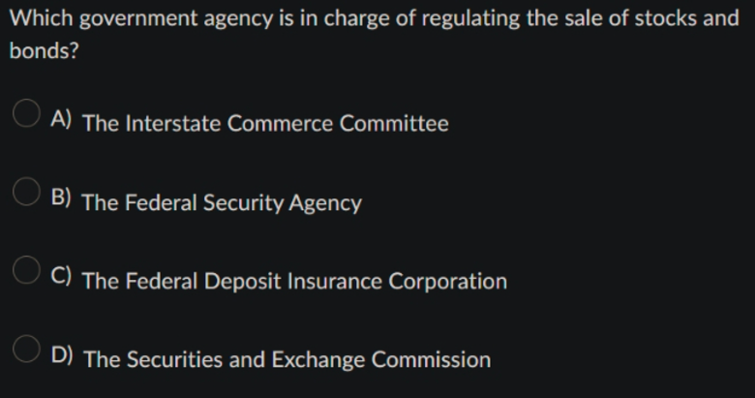Click the word "Corporation" in option C
The height and width of the screenshot is (398, 755).
click(447, 283)
